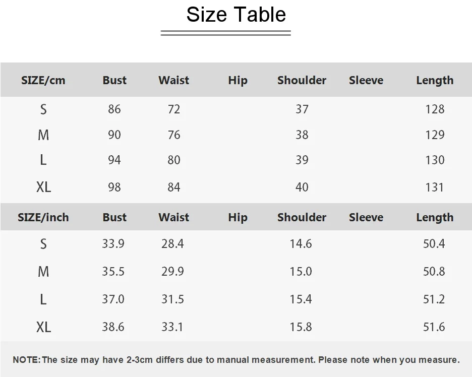This screenshot has width=472, height=377.
Task: Click the Size Table title
Action: 236,15
